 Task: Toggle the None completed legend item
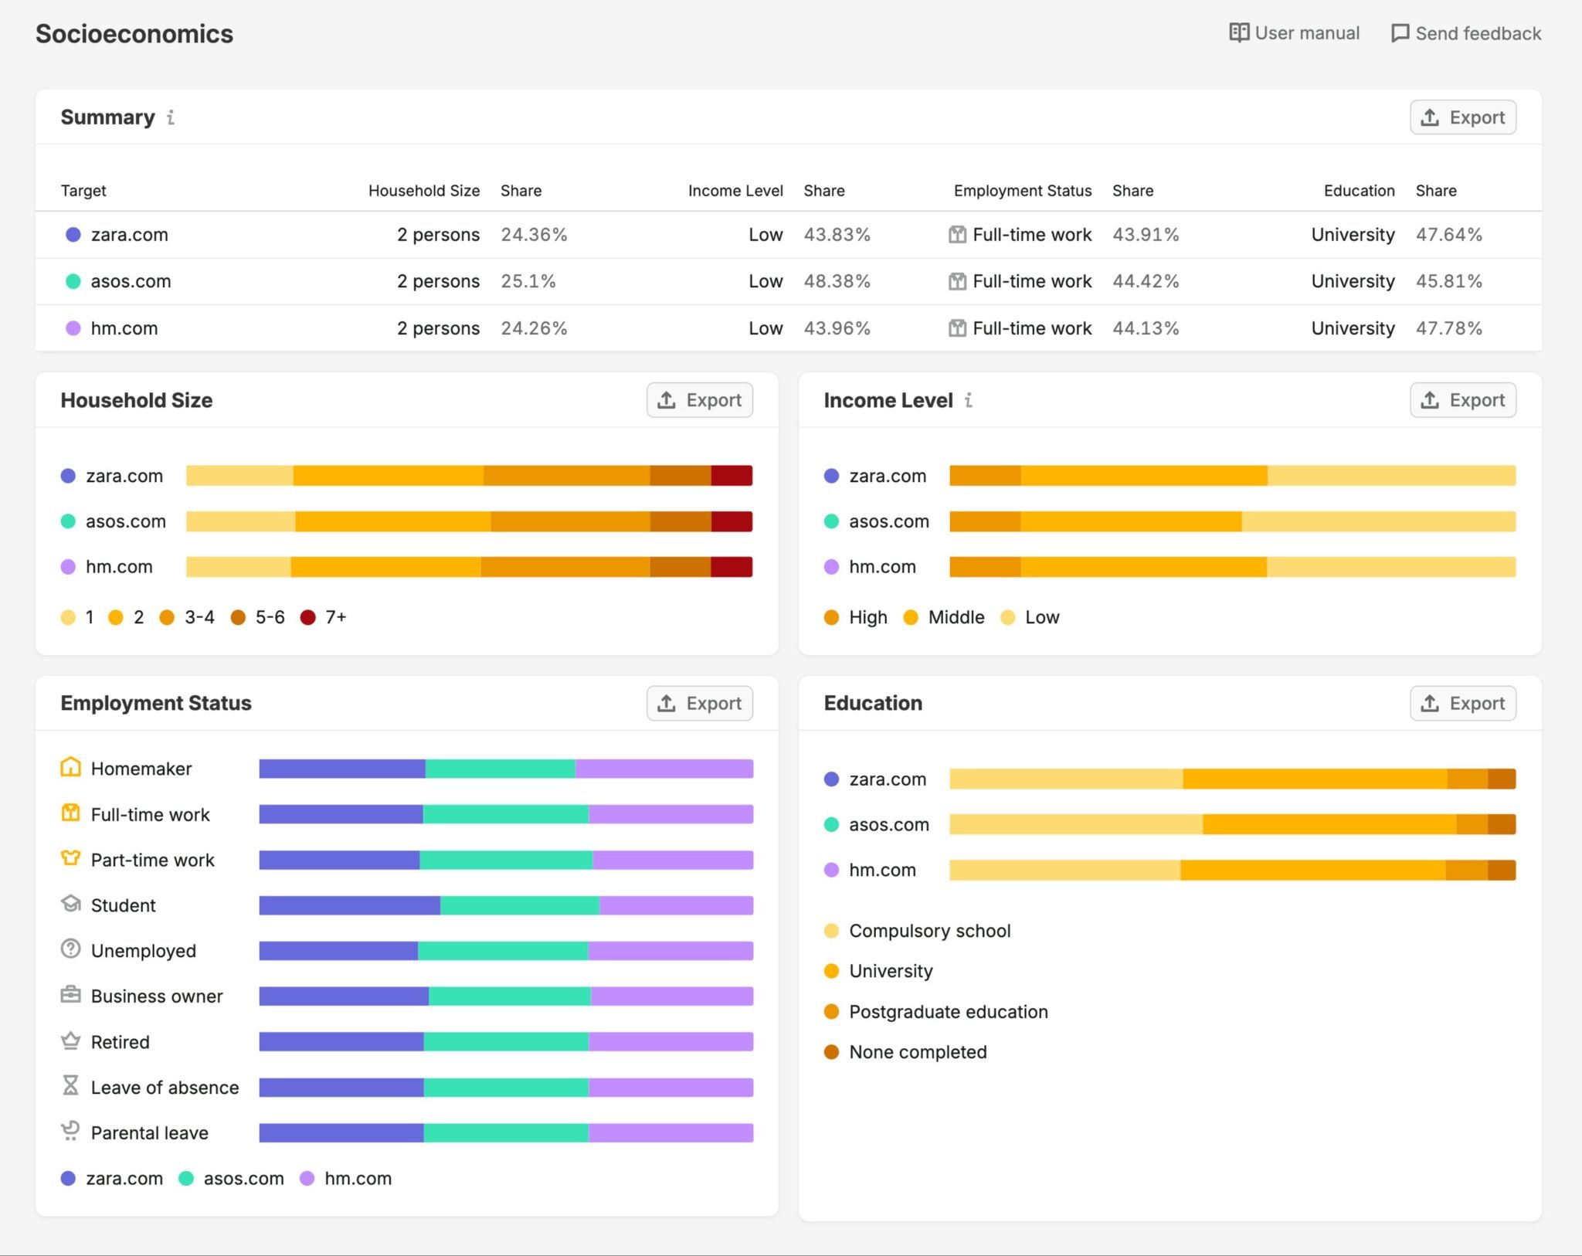905,1052
